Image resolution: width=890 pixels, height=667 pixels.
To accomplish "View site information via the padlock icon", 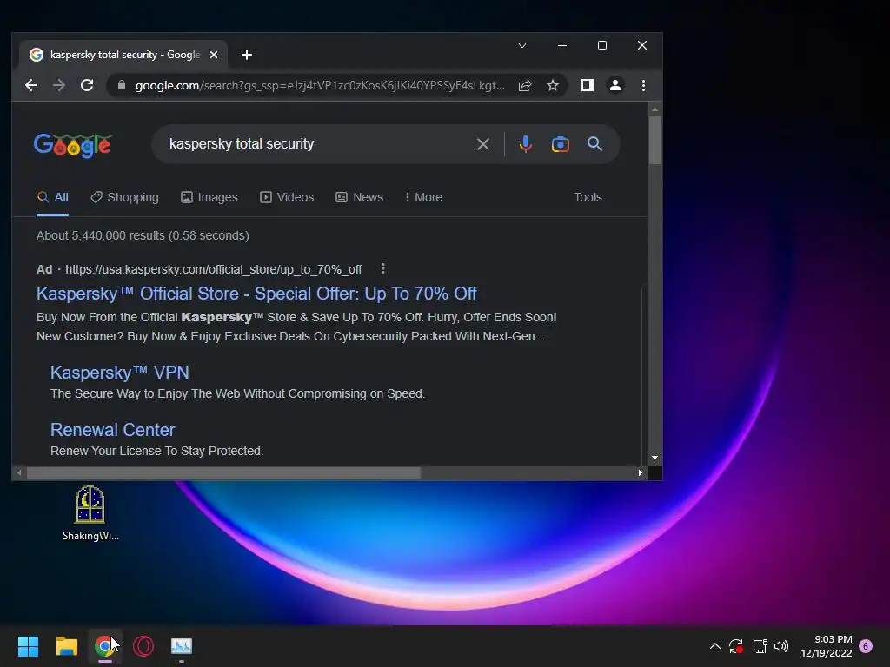I will (x=121, y=86).
